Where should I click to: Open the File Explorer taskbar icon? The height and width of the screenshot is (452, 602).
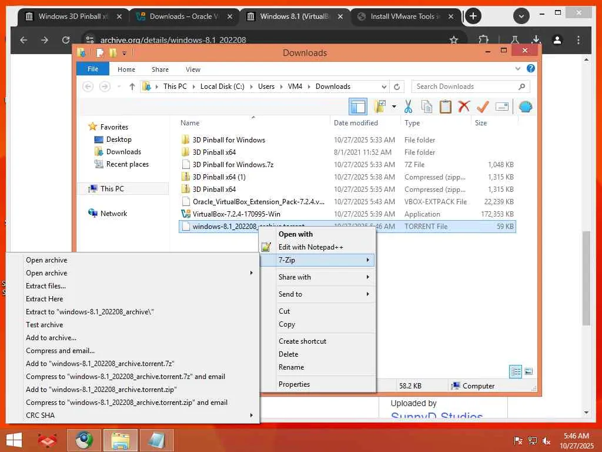click(120, 440)
